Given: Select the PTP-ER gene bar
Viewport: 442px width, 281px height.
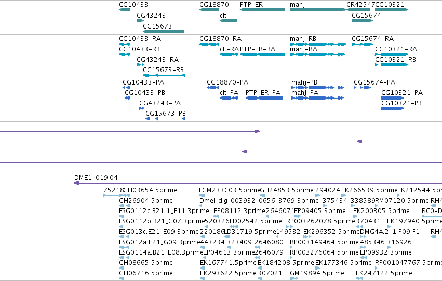Looking at the screenshot, I should 262,10.
